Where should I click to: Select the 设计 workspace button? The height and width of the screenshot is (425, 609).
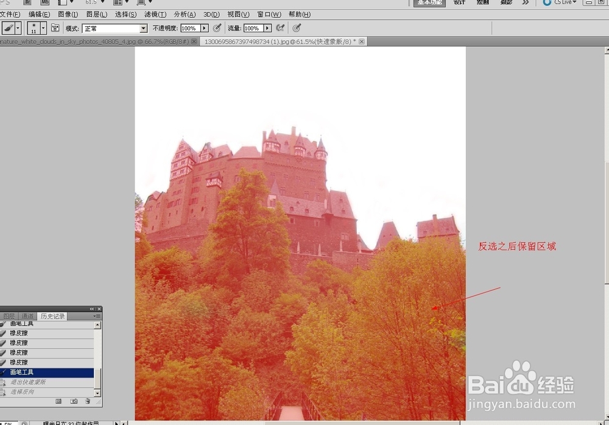click(x=459, y=2)
